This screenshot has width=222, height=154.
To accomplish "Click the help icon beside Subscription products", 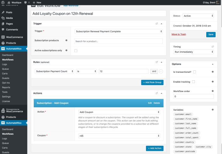I will tap(66, 40).
